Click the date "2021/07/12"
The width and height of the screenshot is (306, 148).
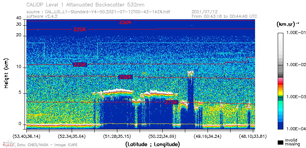tap(205, 12)
